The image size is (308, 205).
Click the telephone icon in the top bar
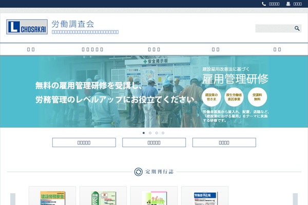coord(264,4)
